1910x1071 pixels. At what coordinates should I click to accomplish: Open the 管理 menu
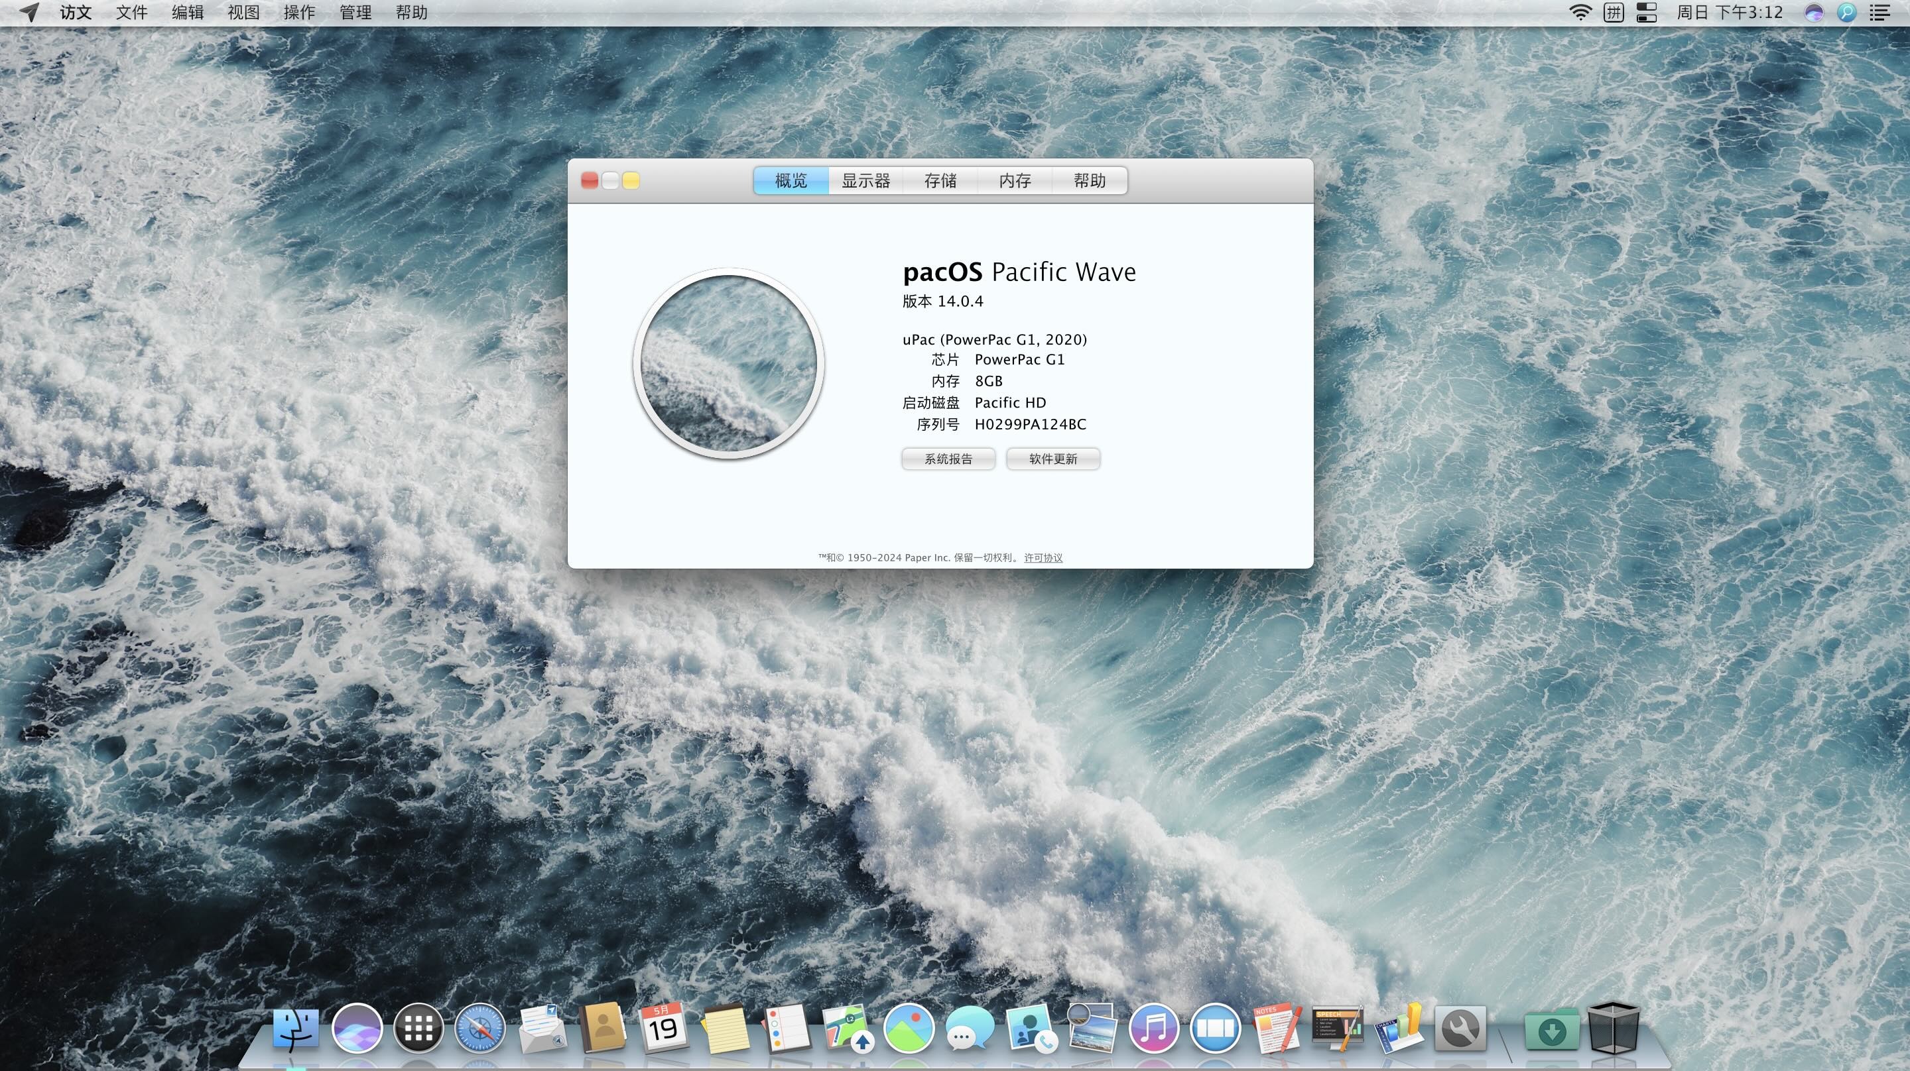355,13
